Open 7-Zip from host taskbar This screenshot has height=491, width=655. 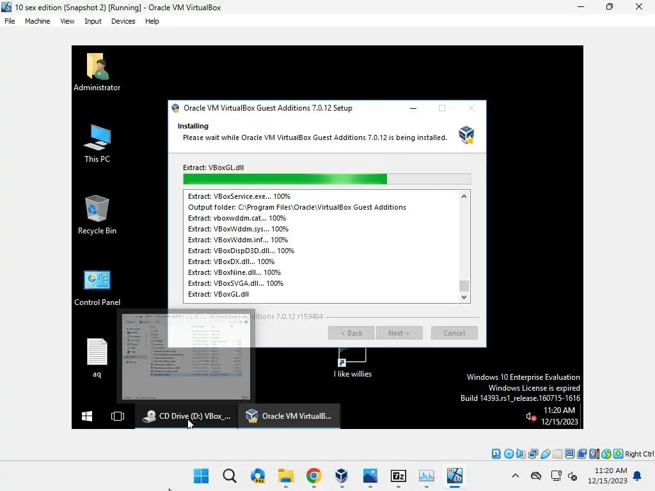(398, 476)
